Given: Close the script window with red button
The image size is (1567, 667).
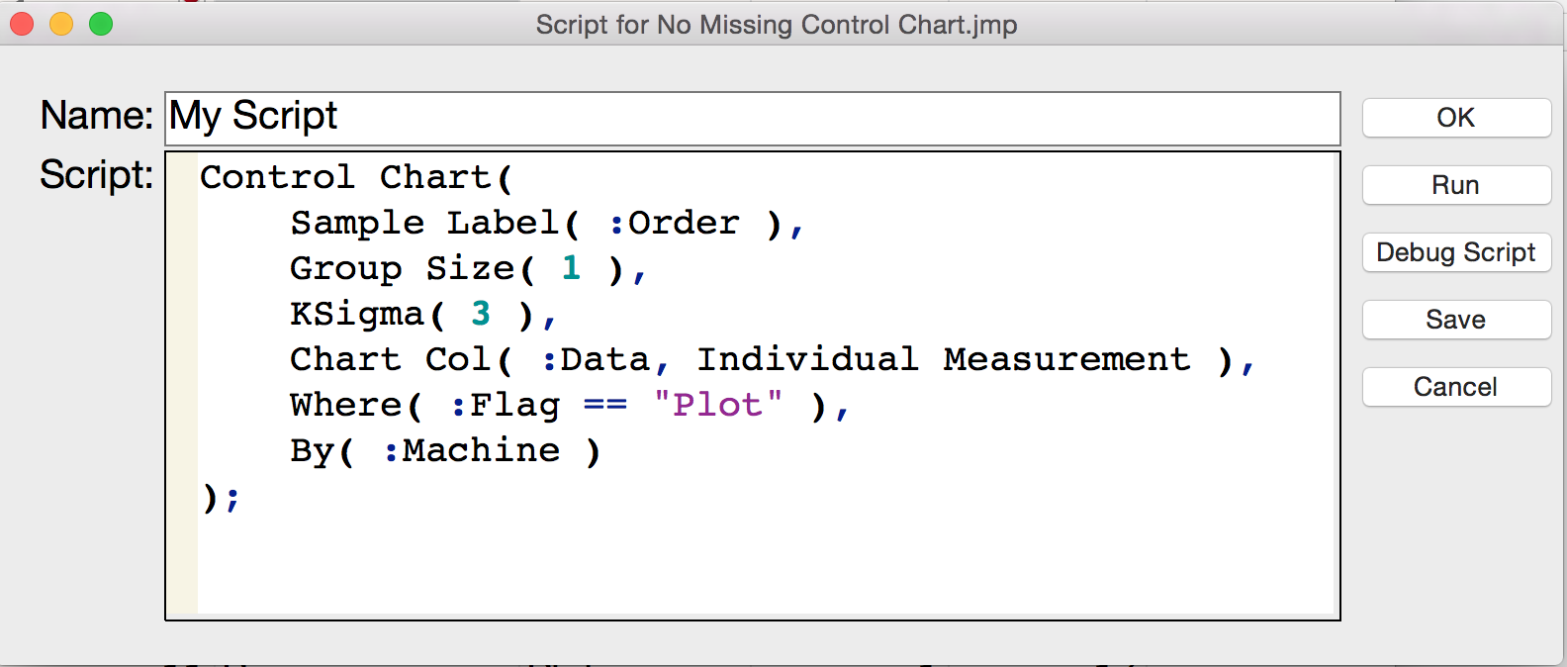Looking at the screenshot, I should click(22, 24).
